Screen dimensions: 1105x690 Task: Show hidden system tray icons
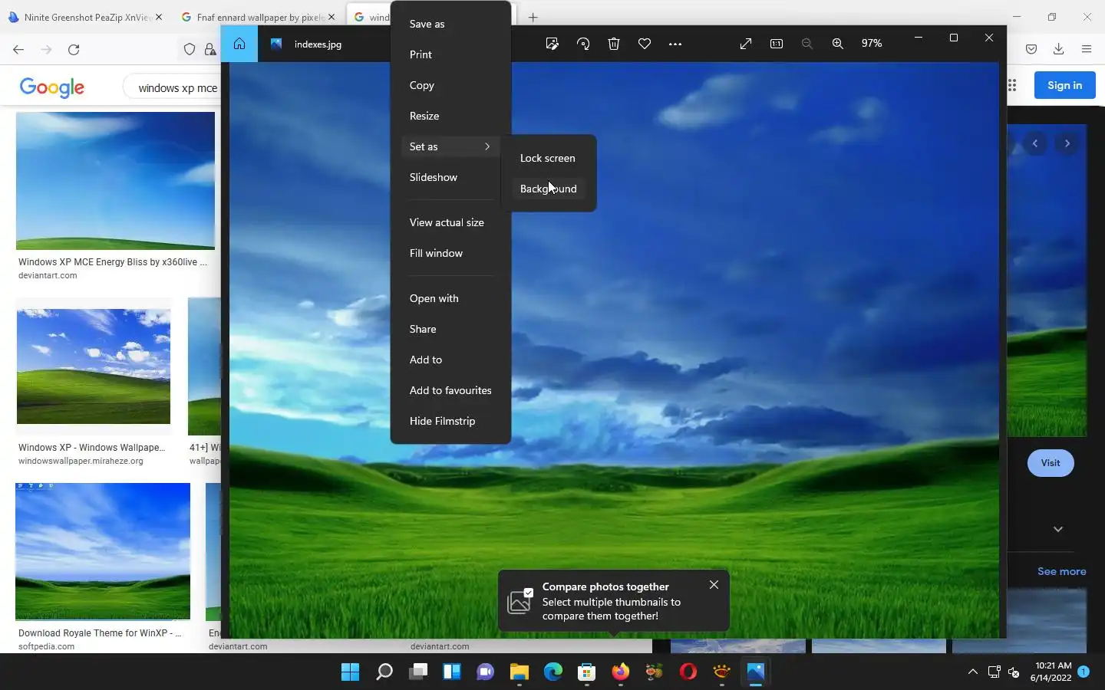pos(973,672)
